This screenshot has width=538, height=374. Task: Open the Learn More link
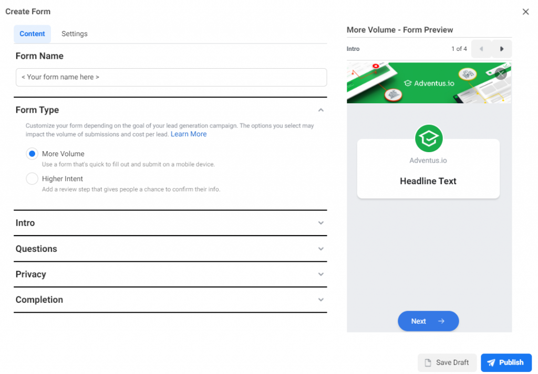coord(189,134)
